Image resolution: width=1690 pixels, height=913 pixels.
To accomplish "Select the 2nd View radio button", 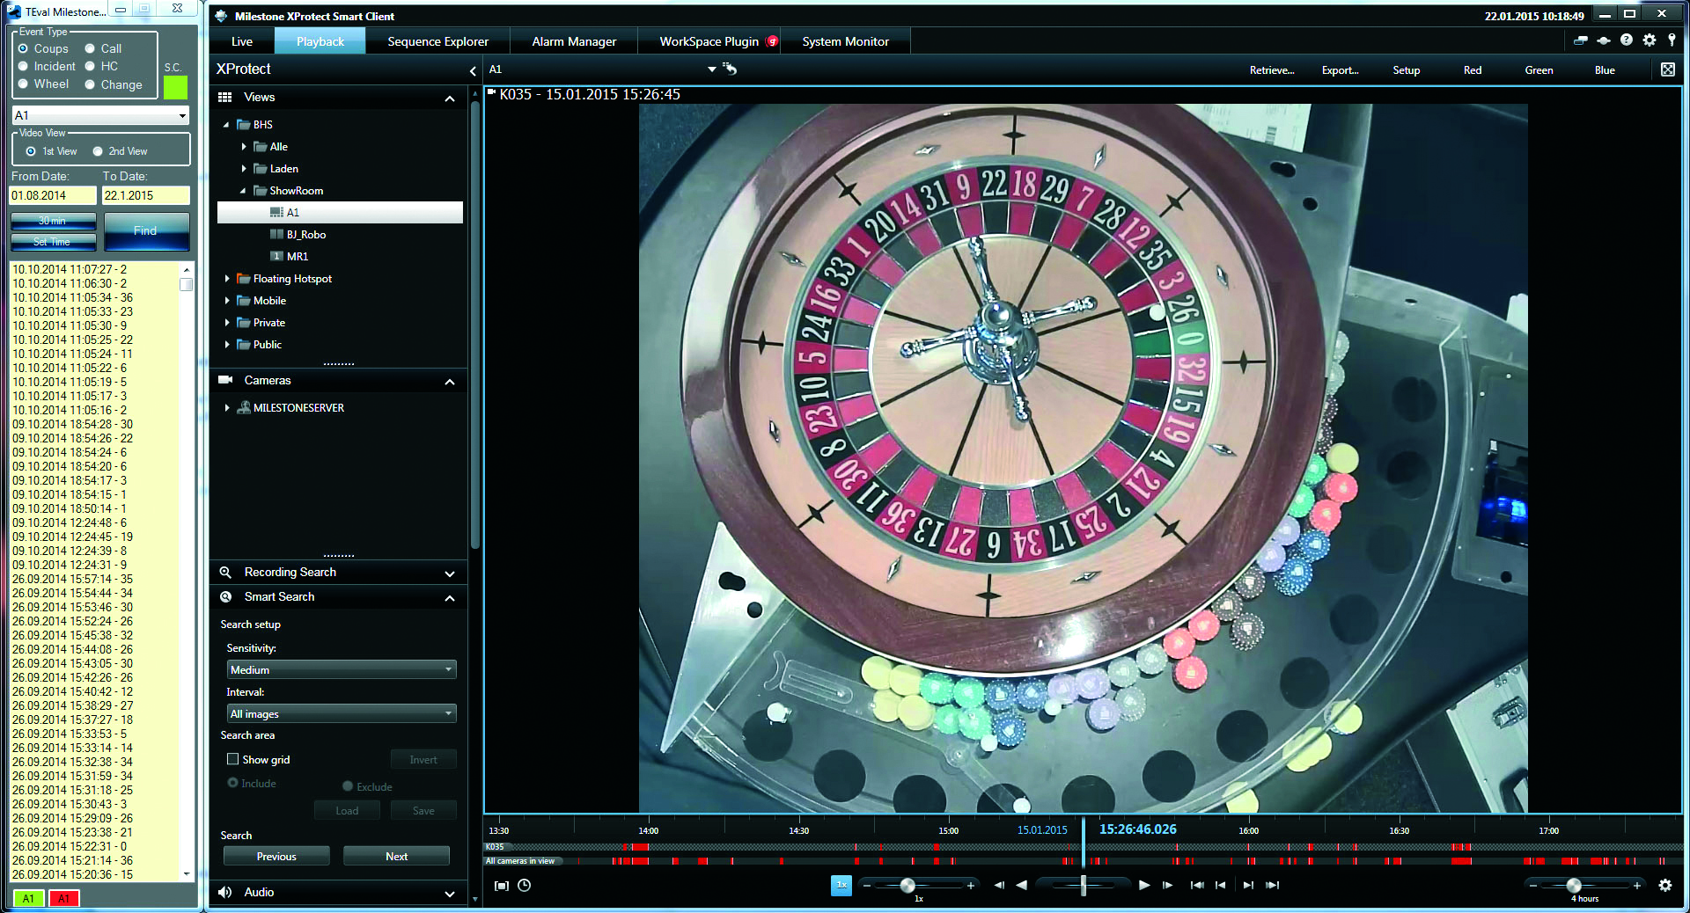I will coord(99,151).
